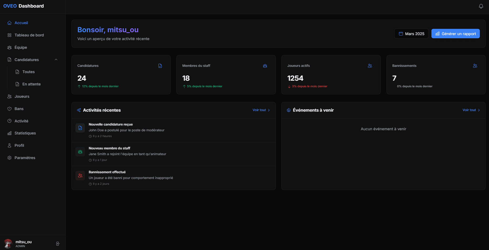This screenshot has width=489, height=250.
Task: Click the users icon on the Joueurs actifs card
Action: [370, 66]
